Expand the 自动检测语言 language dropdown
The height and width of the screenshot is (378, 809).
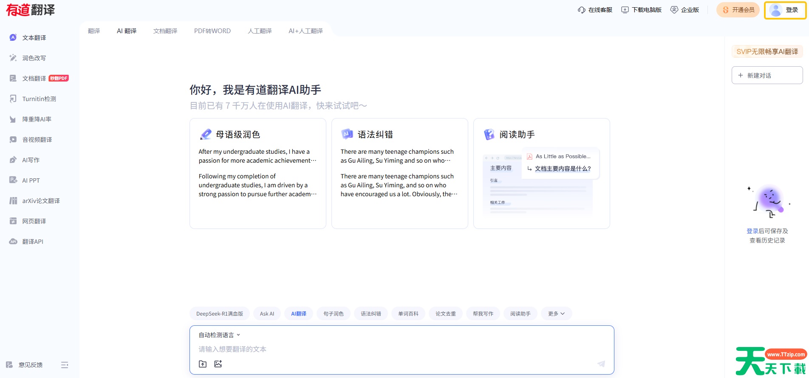click(219, 335)
